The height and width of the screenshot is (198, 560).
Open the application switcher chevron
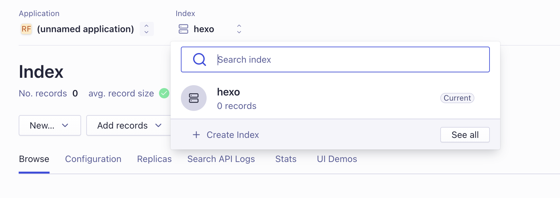[x=146, y=29]
